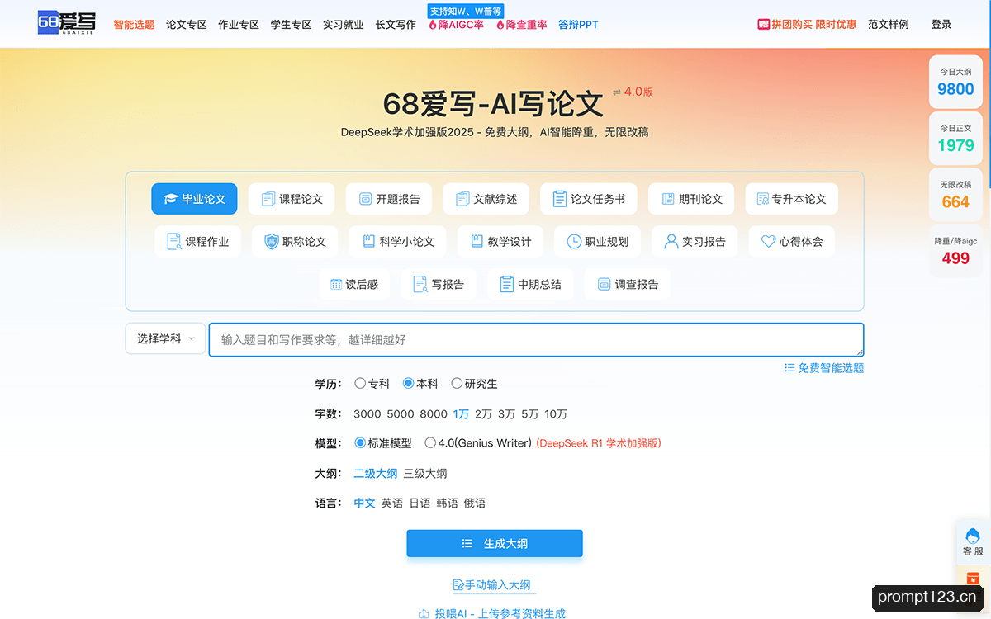Select the 实习报告 person category
Image resolution: width=991 pixels, height=619 pixels.
click(x=695, y=242)
